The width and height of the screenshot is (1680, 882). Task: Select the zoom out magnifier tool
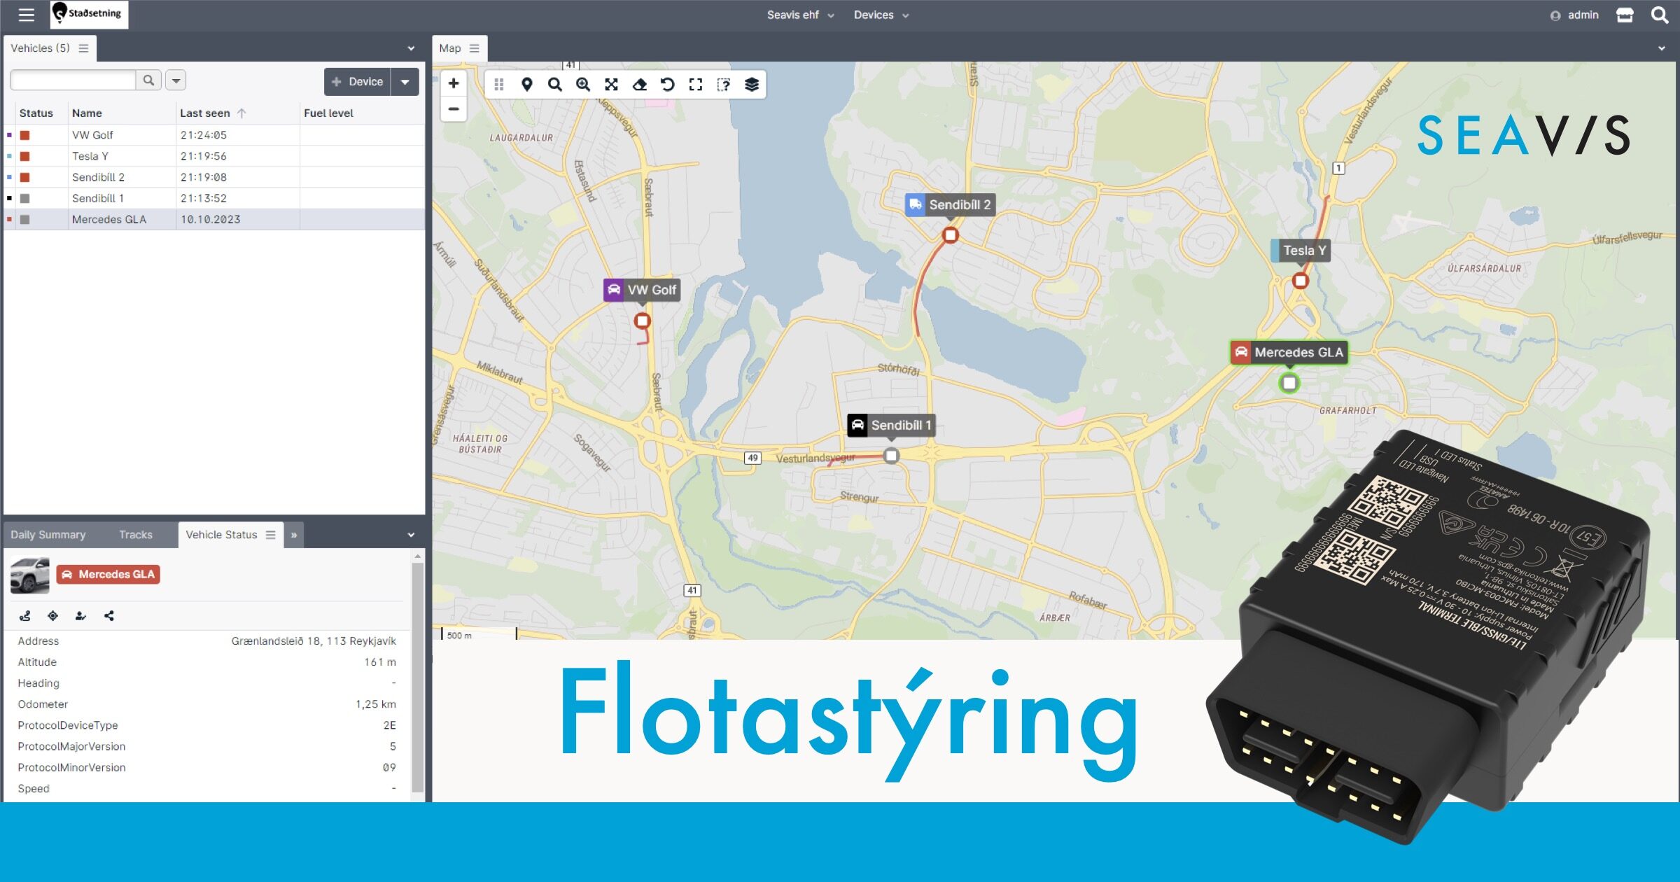[x=553, y=85]
